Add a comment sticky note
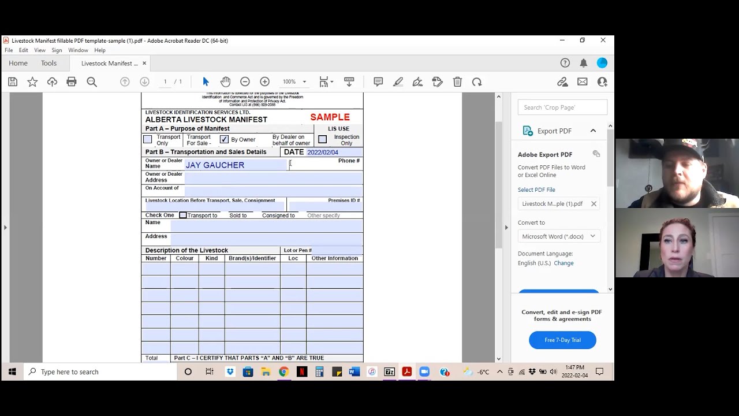Viewport: 739px width, 416px height. click(x=378, y=82)
